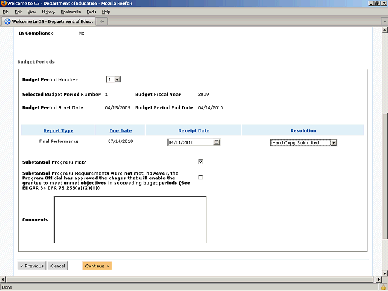
Task: Click the budget start date 04/15/2009
Action: (x=118, y=108)
